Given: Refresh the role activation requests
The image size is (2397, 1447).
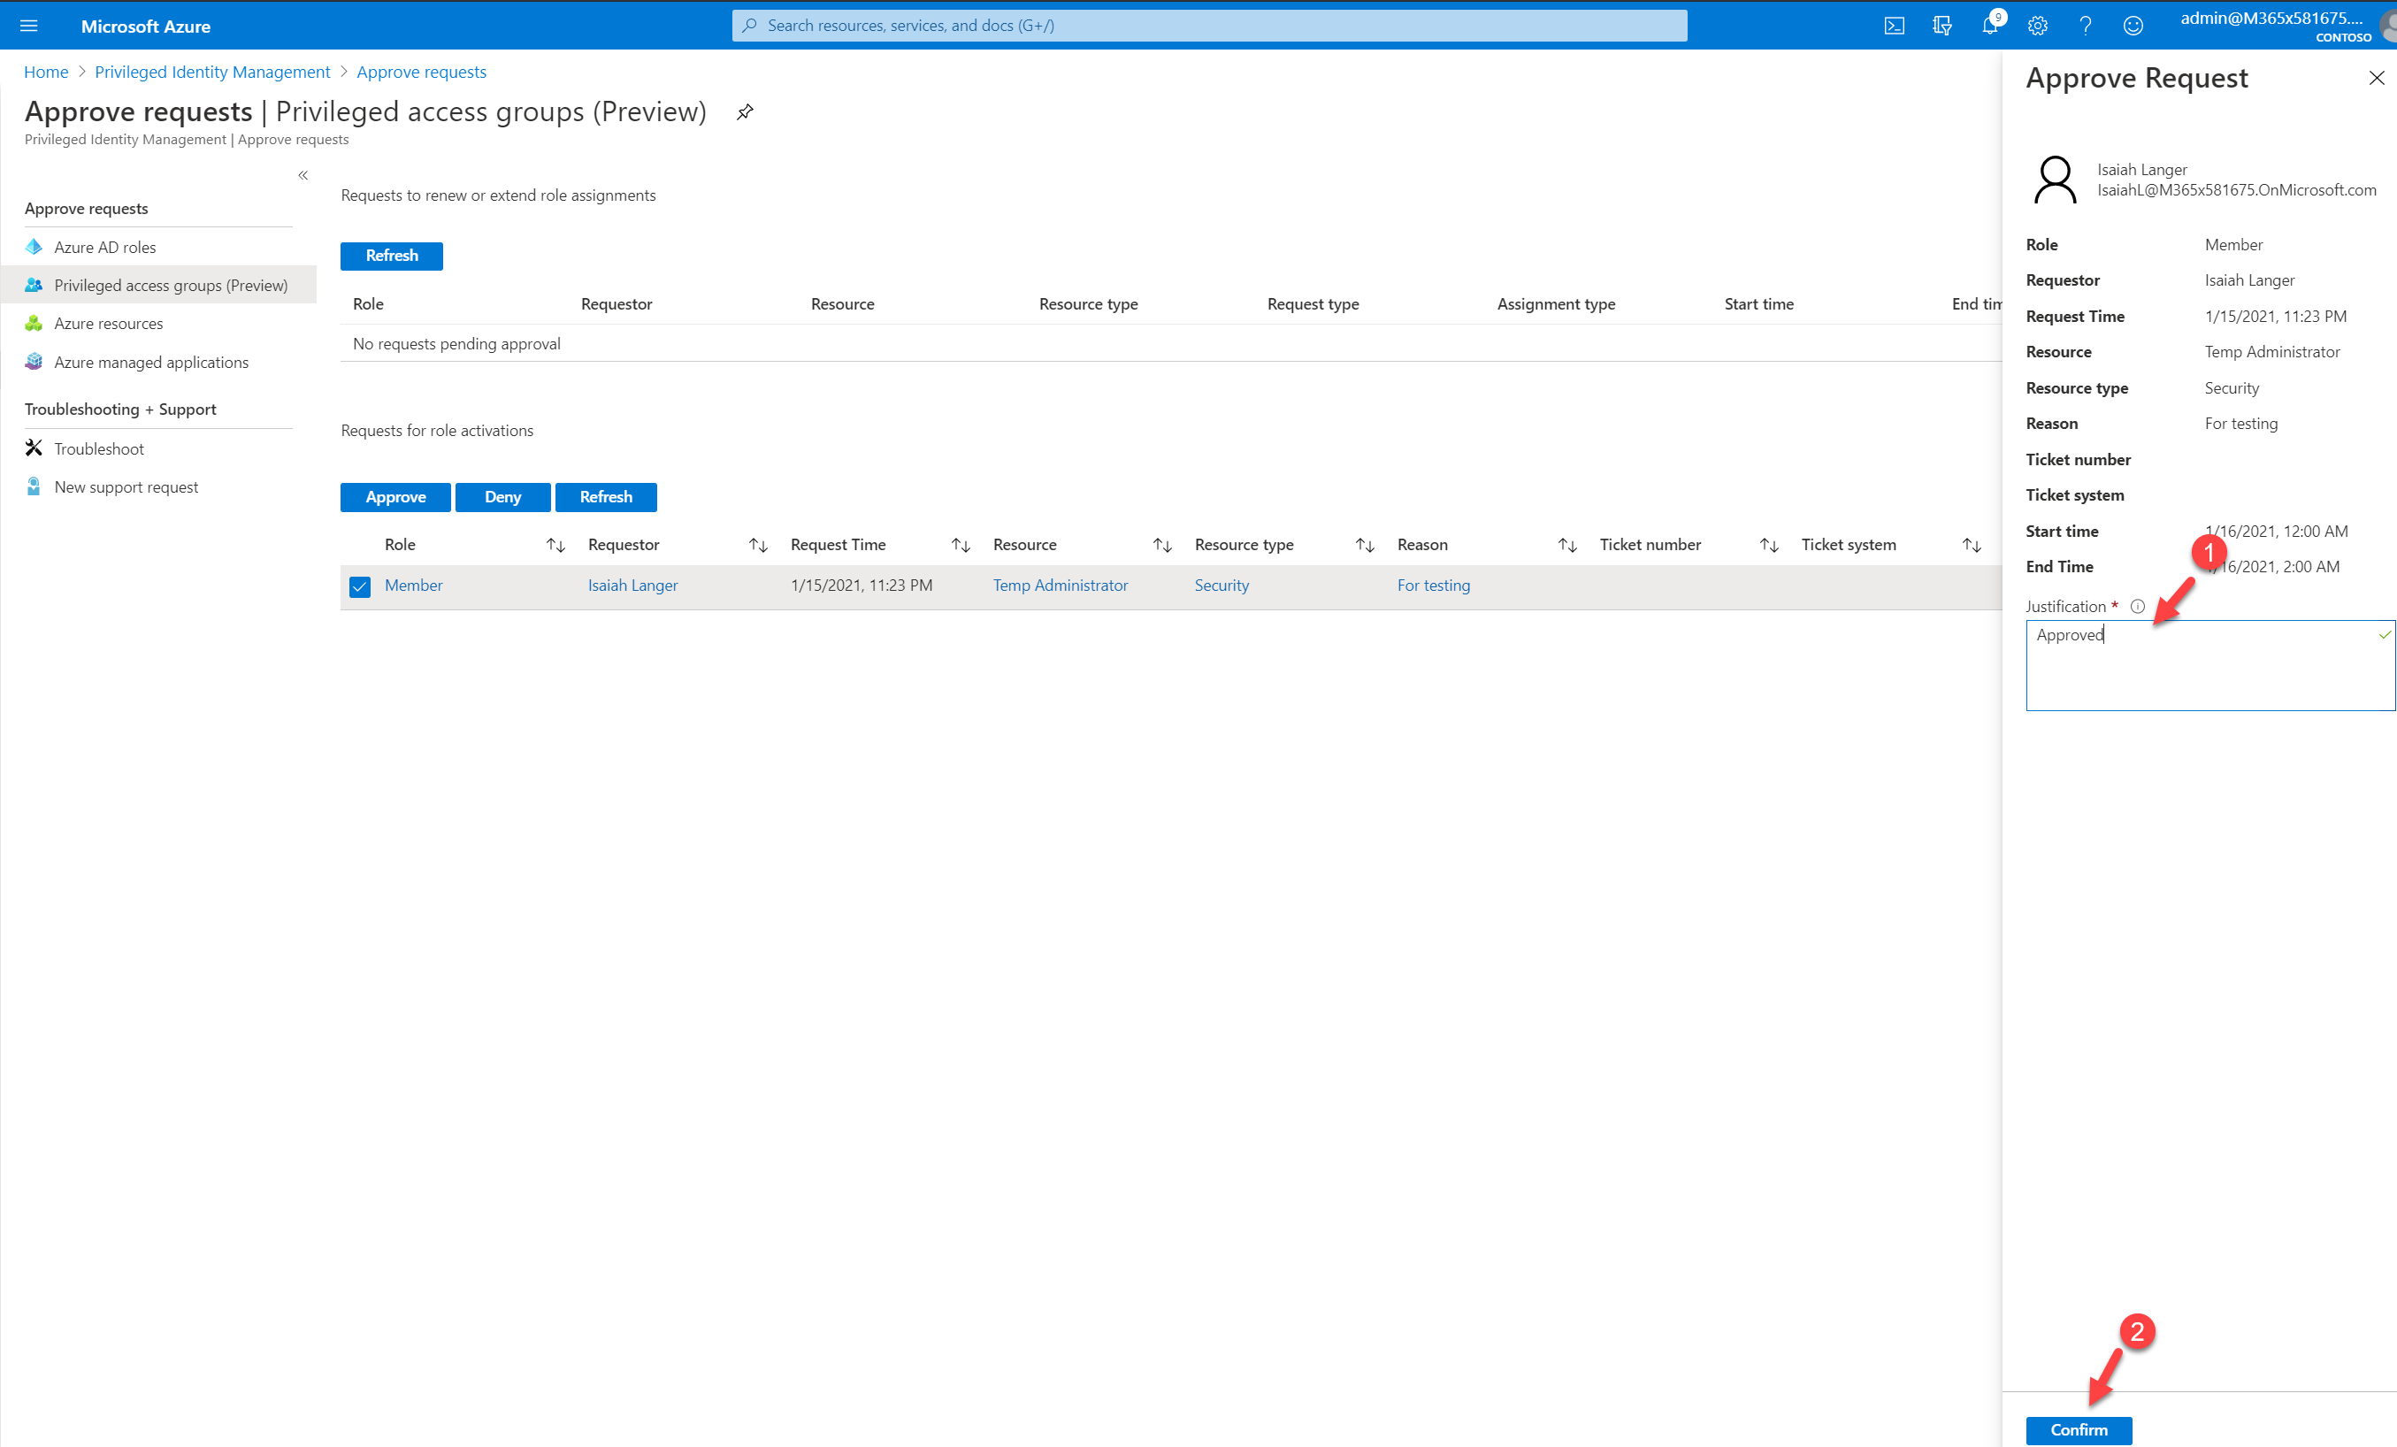Looking at the screenshot, I should 606,497.
